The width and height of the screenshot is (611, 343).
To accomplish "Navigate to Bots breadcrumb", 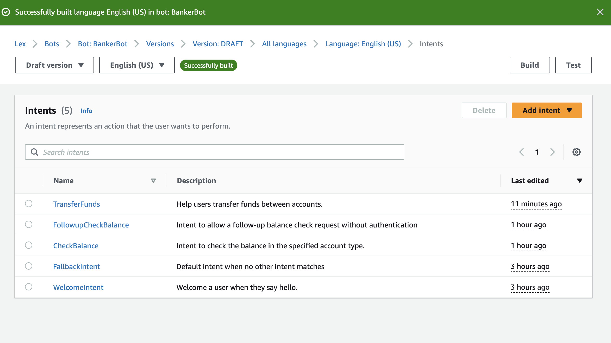I will click(52, 44).
